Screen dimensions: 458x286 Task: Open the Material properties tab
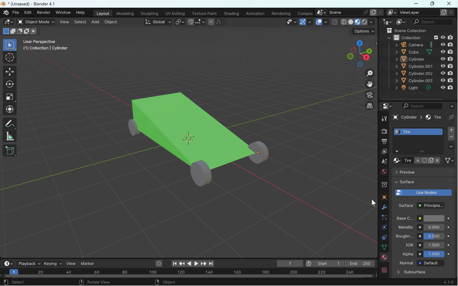point(384,258)
